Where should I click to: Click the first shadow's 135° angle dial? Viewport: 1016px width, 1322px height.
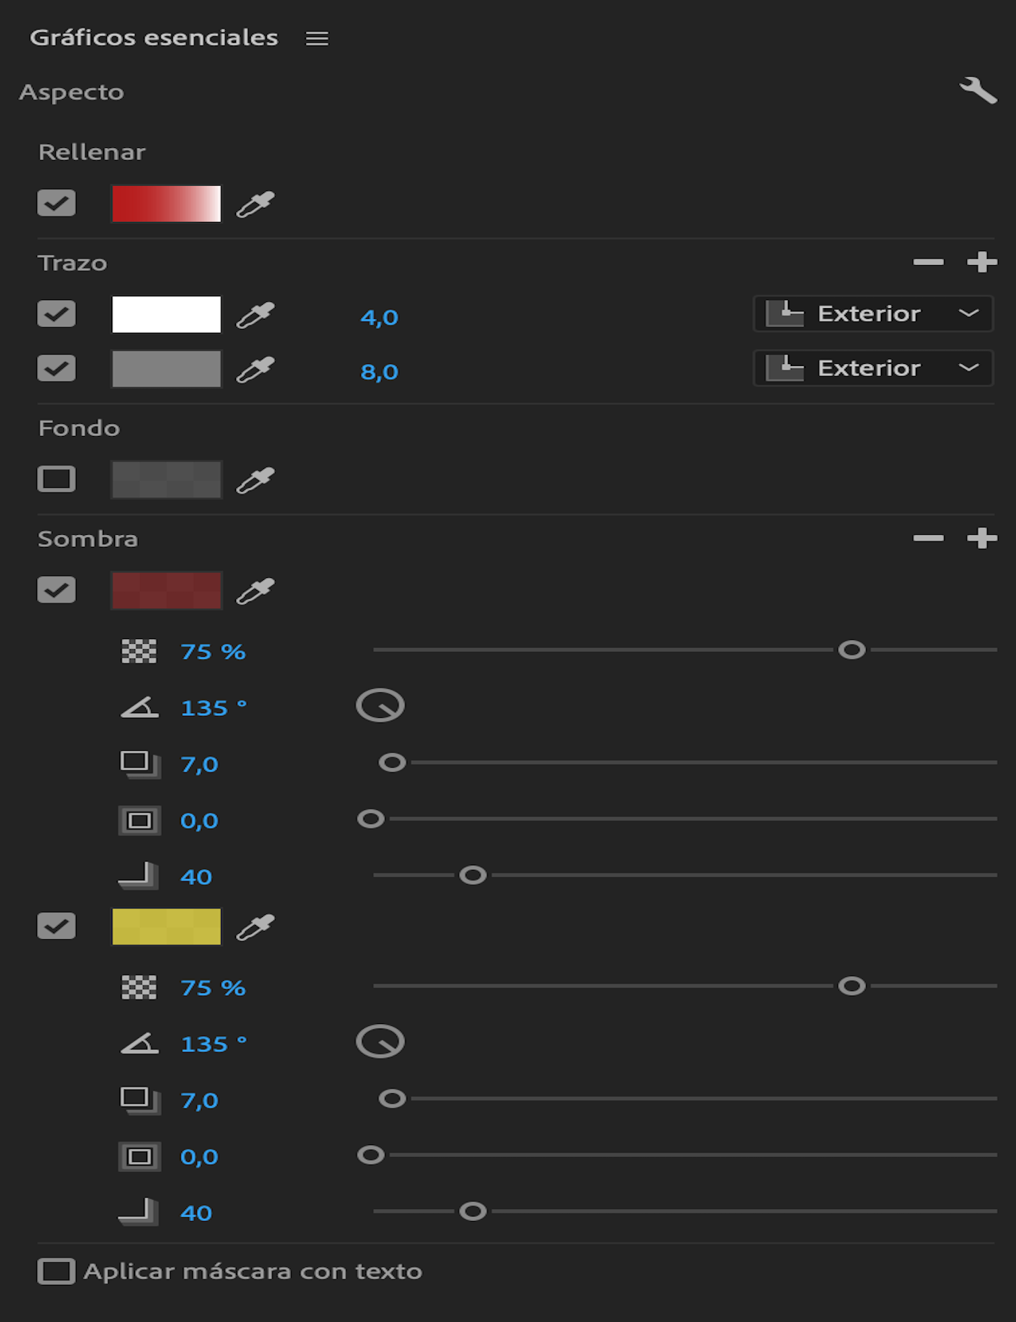[380, 706]
